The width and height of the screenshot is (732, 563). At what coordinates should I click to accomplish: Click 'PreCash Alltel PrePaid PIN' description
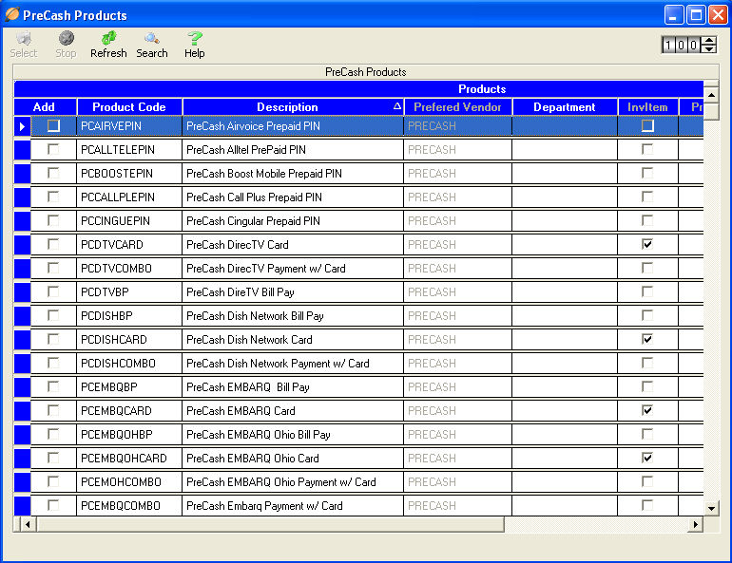tap(293, 150)
